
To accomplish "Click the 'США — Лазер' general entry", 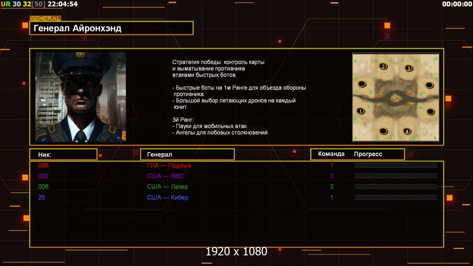I will [167, 187].
